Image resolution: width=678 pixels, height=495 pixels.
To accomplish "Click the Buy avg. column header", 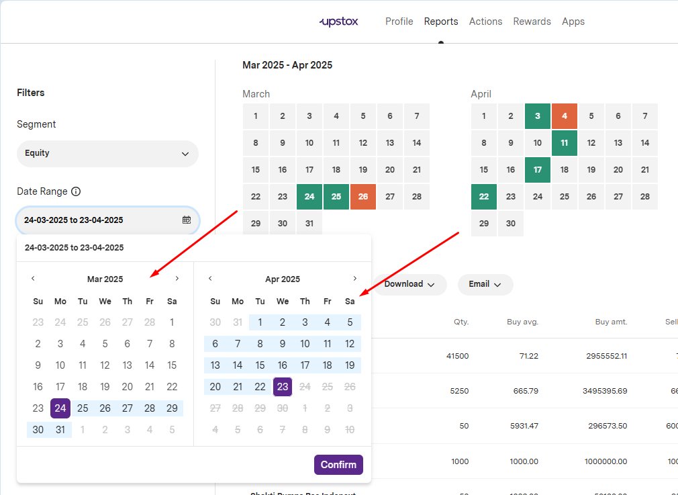I will point(522,322).
